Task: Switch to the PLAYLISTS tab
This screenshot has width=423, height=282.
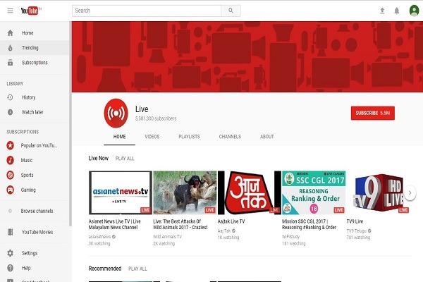Action: (x=189, y=137)
